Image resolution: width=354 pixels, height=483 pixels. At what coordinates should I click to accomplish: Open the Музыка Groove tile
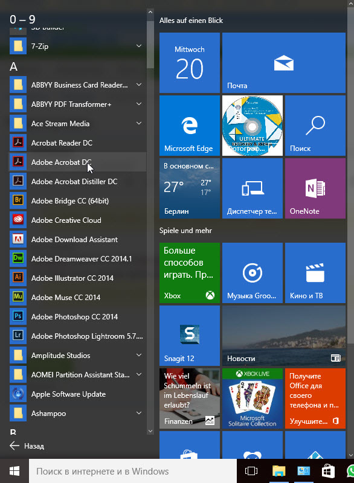253,273
